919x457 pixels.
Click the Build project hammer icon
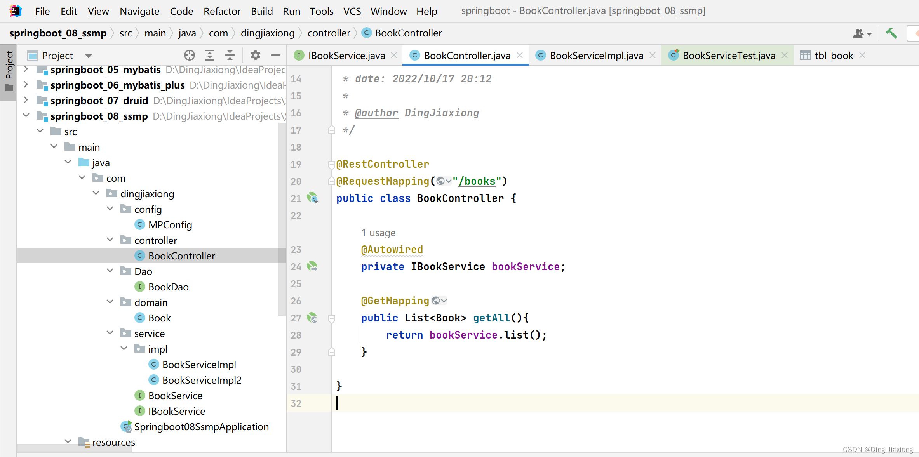[x=891, y=33]
